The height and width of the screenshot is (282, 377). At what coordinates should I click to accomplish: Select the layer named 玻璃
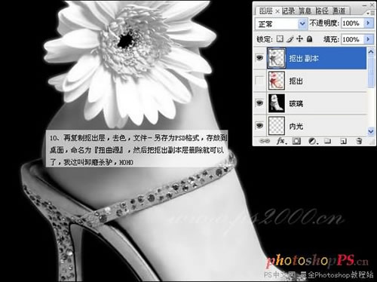click(296, 103)
